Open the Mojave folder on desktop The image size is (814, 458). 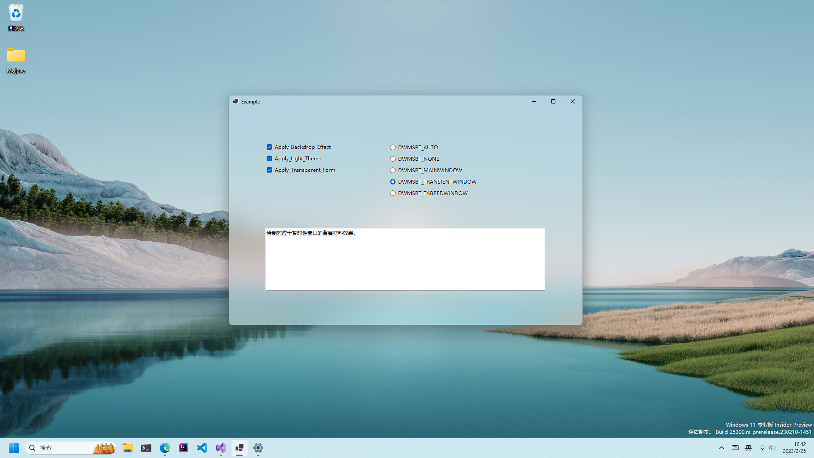point(16,56)
